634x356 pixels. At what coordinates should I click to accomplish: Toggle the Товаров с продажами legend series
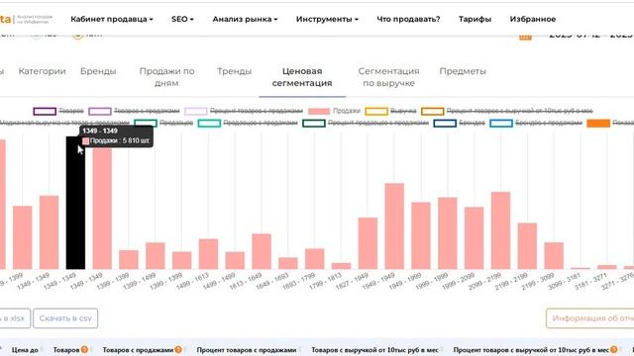coord(134,111)
